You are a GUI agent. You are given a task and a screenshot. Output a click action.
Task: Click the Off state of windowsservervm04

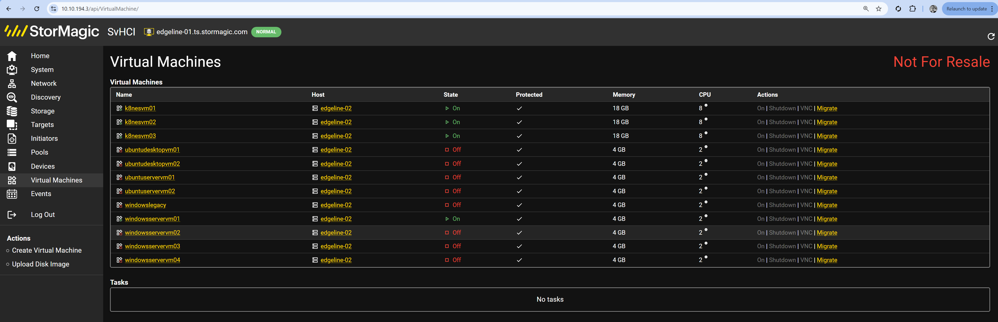(457, 260)
